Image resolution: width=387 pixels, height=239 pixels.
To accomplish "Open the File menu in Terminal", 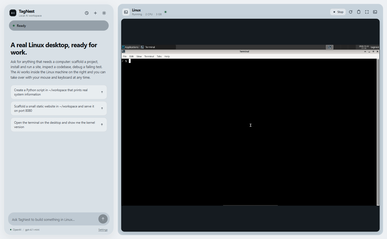I will (125, 56).
